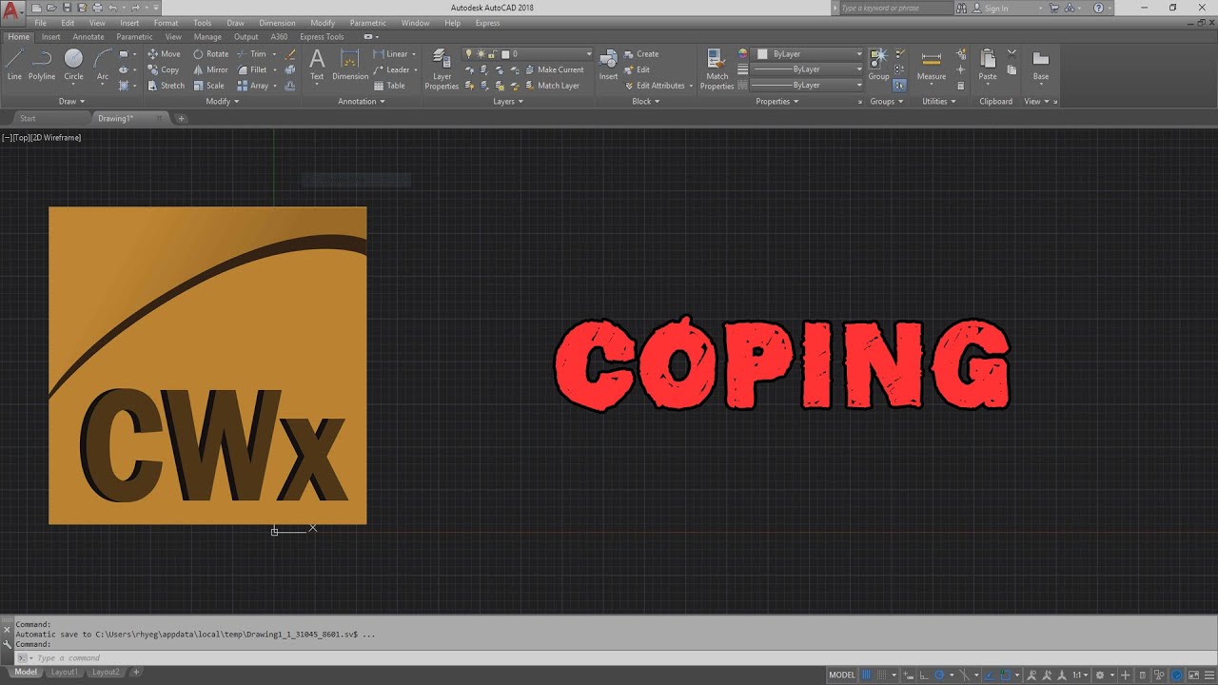Select the Dimension tool
Screen dimensions: 1218x685
pos(350,65)
